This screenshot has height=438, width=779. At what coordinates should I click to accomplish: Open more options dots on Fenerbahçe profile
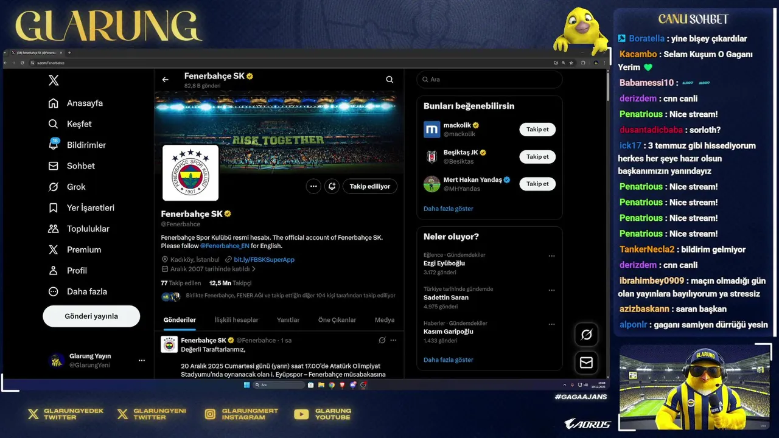pyautogui.click(x=313, y=186)
